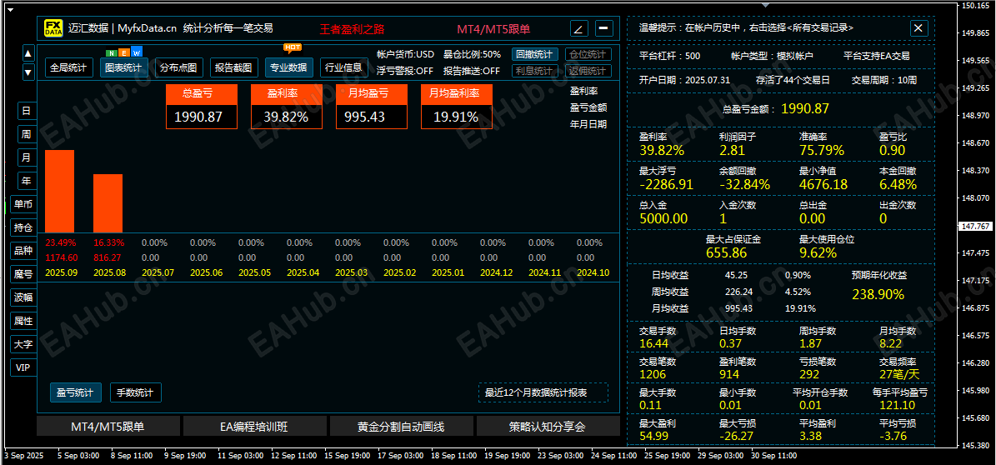Click the 最近12个月数据统计报表 label

click(x=543, y=392)
